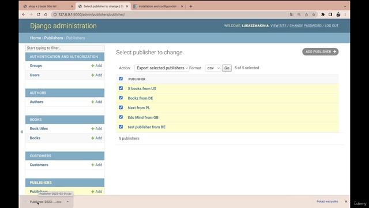The width and height of the screenshot is (369, 208).
Task: Open Authentication and Authorization section header
Action: tap(64, 57)
